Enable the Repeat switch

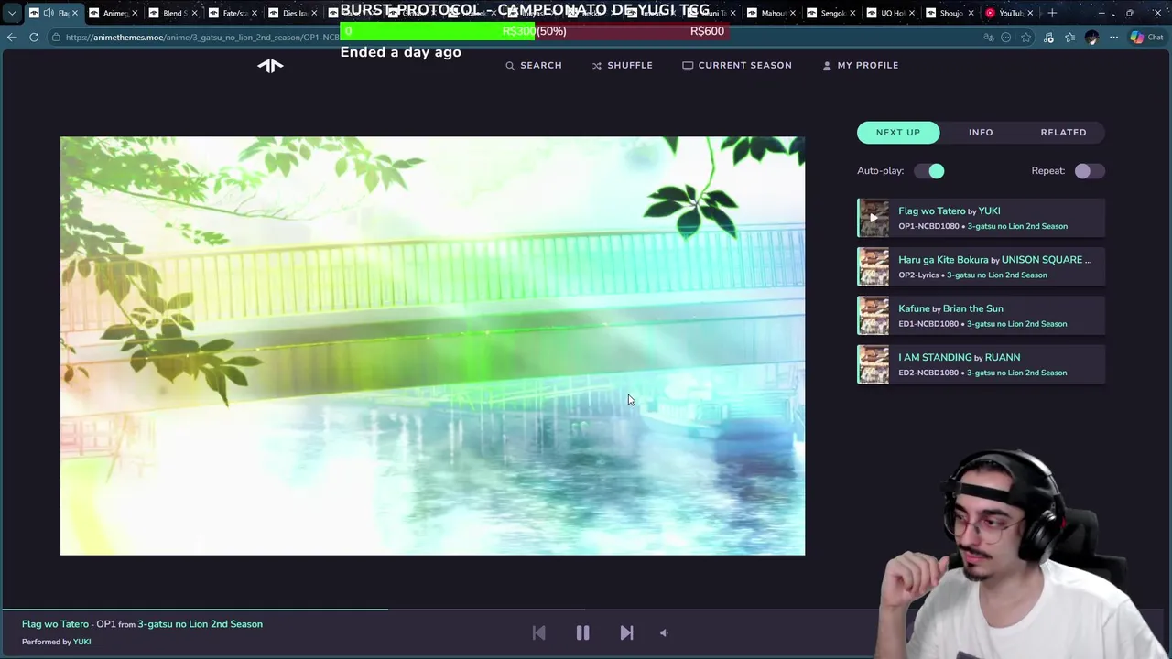(1090, 171)
